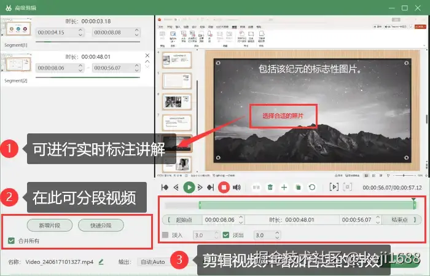Image resolution: width=430 pixels, height=276 pixels.
Task: Decrease Segment[2] start time 00:00:08.06
Action: coord(80,70)
